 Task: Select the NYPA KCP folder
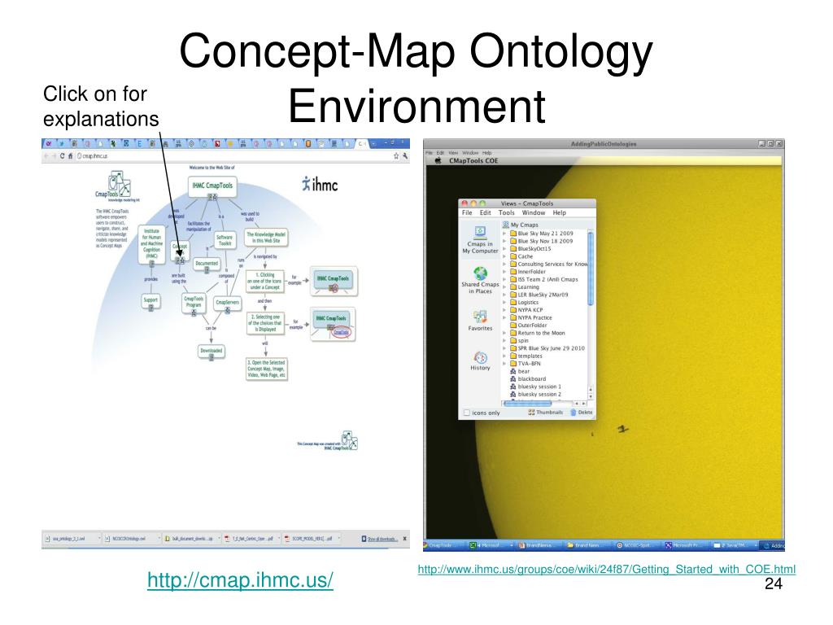[526, 310]
